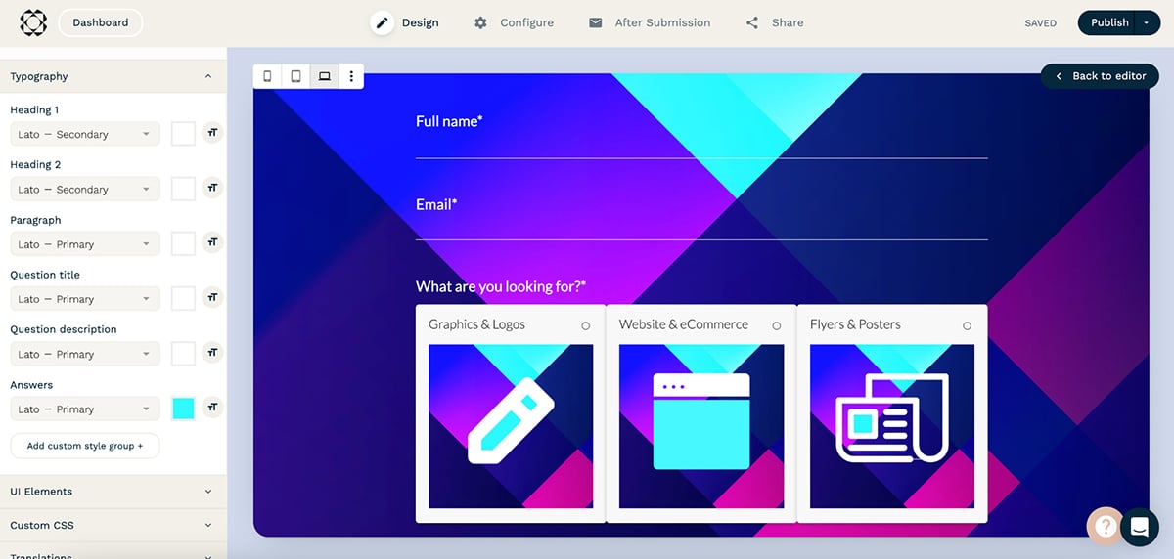Open the Question title color swatch
Screen dimensions: 1174x559
click(183, 298)
